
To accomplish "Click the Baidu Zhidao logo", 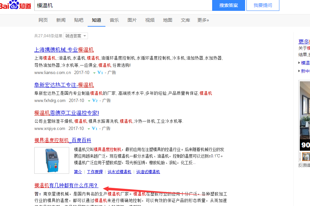I will pyautogui.click(x=15, y=5).
